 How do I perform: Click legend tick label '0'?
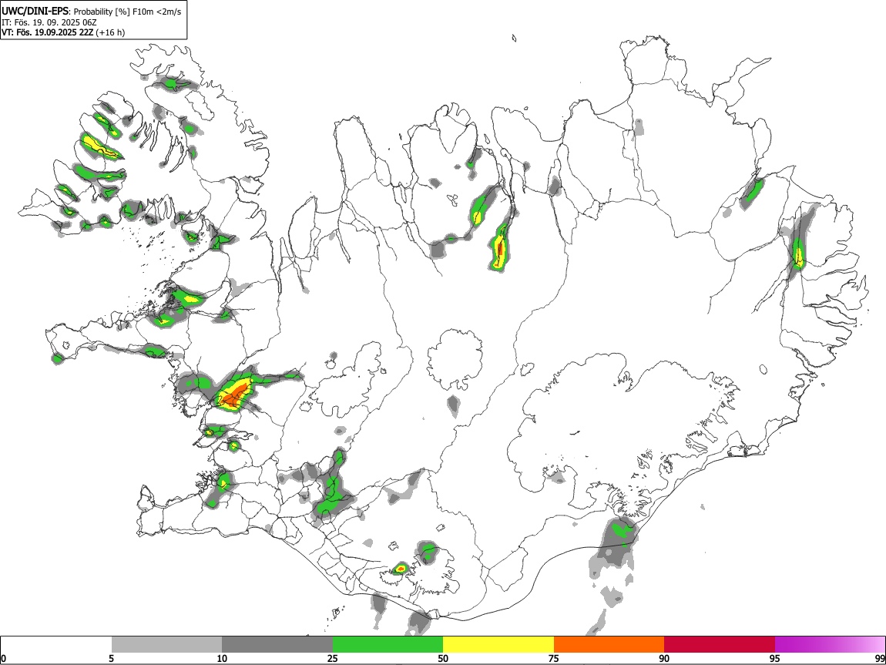tap(3, 658)
